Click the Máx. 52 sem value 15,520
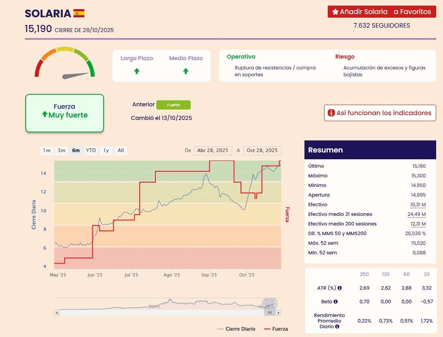 (419, 243)
